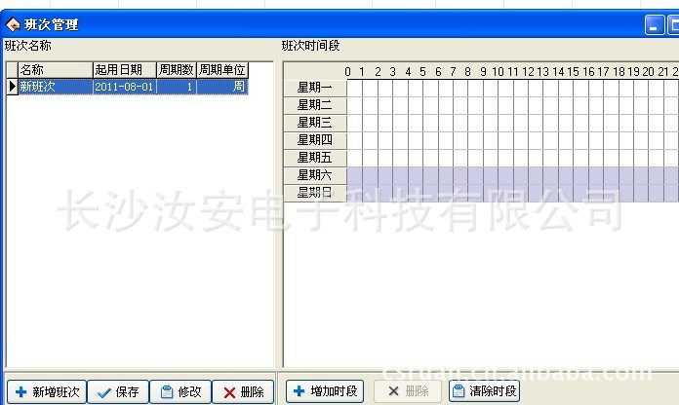
Task: Minimize the 班次管理 window
Action: tap(654, 25)
